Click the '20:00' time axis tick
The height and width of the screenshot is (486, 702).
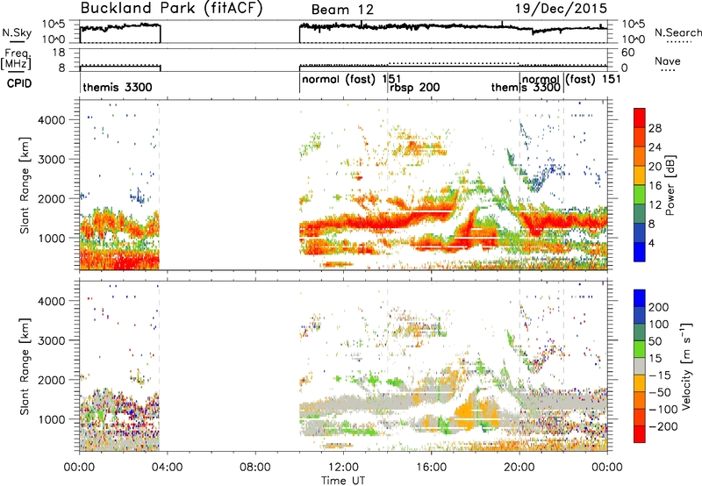tap(519, 468)
